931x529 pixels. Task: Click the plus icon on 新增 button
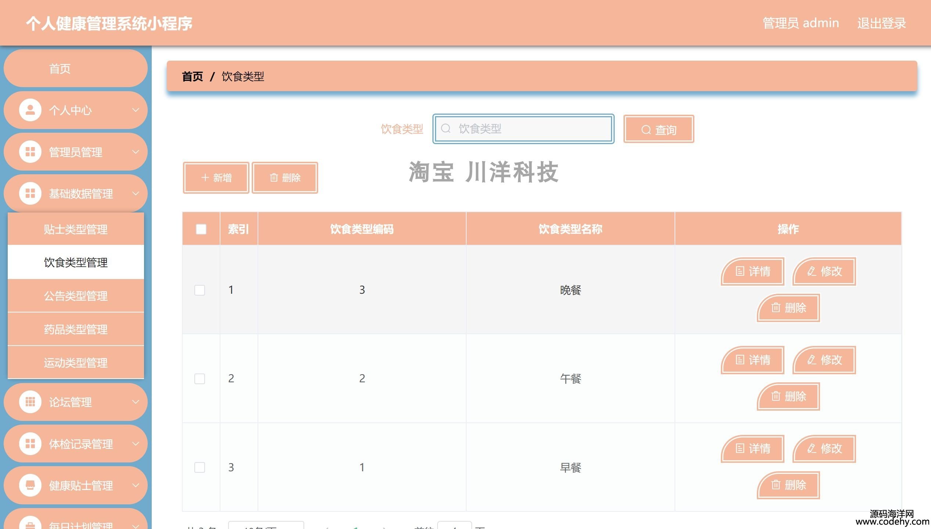point(205,178)
